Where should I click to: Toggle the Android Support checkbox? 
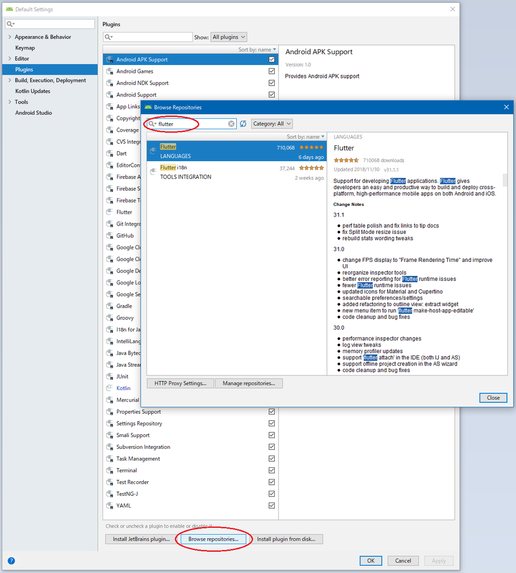pos(271,95)
